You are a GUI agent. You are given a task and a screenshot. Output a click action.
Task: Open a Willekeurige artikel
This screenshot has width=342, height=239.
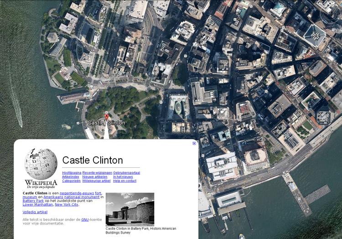click(x=96, y=181)
